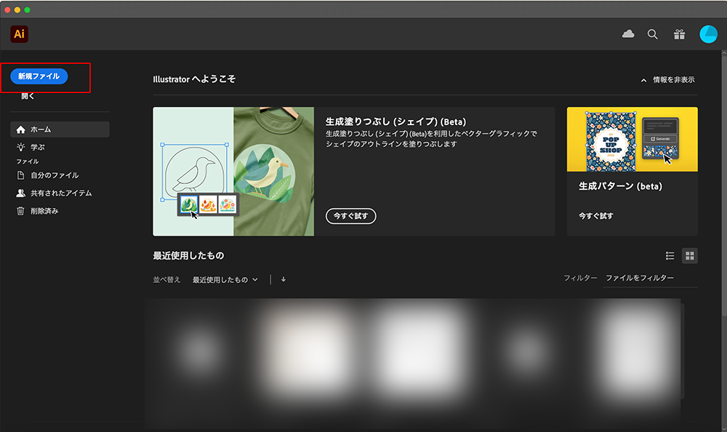Open 共有されたアイテム in the sidebar
The width and height of the screenshot is (727, 432).
coord(60,193)
